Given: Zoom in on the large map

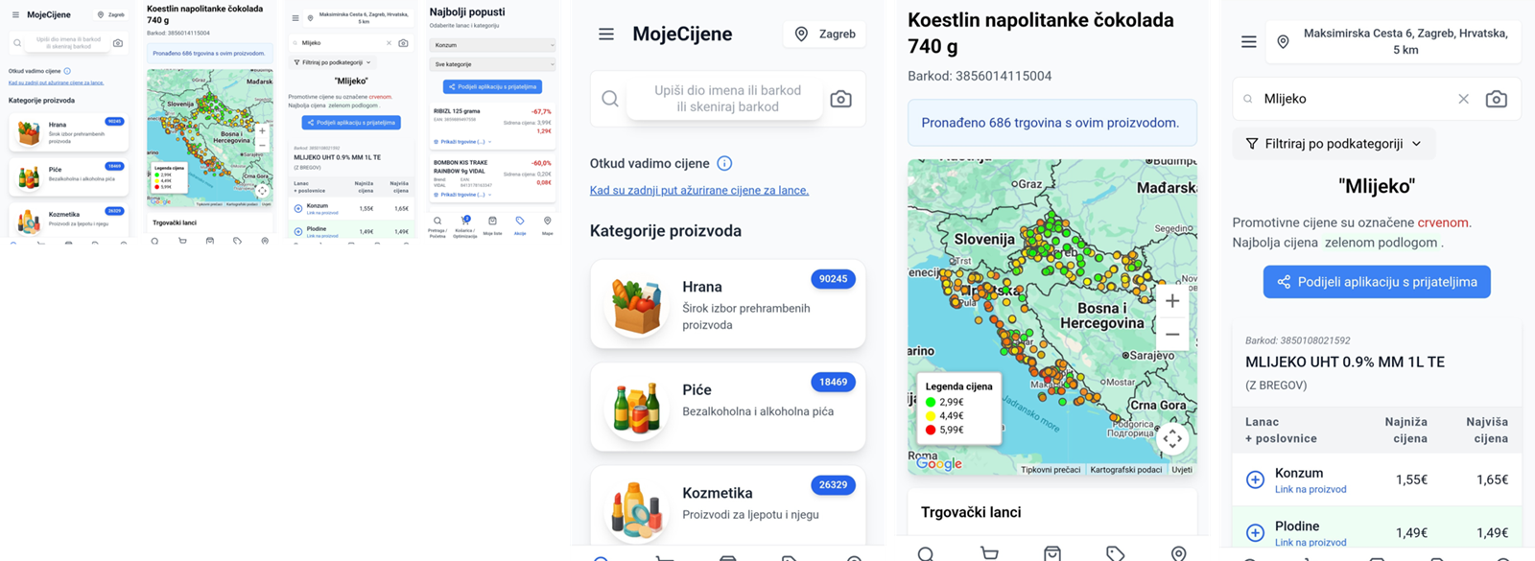Looking at the screenshot, I should [1172, 301].
